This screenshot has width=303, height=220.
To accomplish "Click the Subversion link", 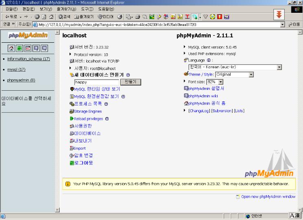I will pyautogui.click(x=222, y=111).
